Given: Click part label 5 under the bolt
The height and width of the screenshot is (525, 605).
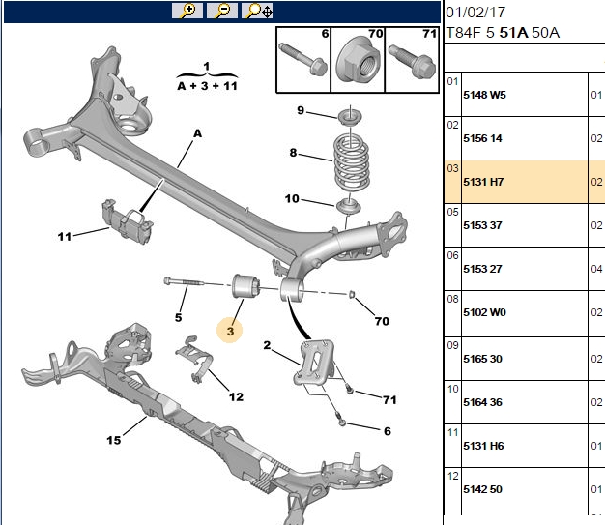Looking at the screenshot, I should pos(178,317).
